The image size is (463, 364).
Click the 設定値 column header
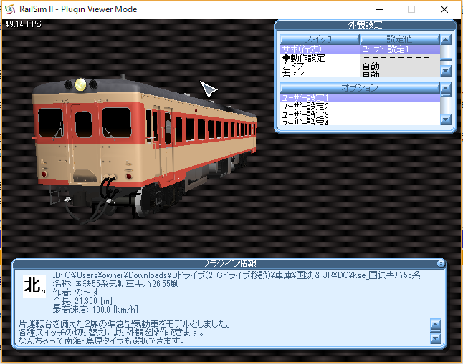click(x=400, y=39)
